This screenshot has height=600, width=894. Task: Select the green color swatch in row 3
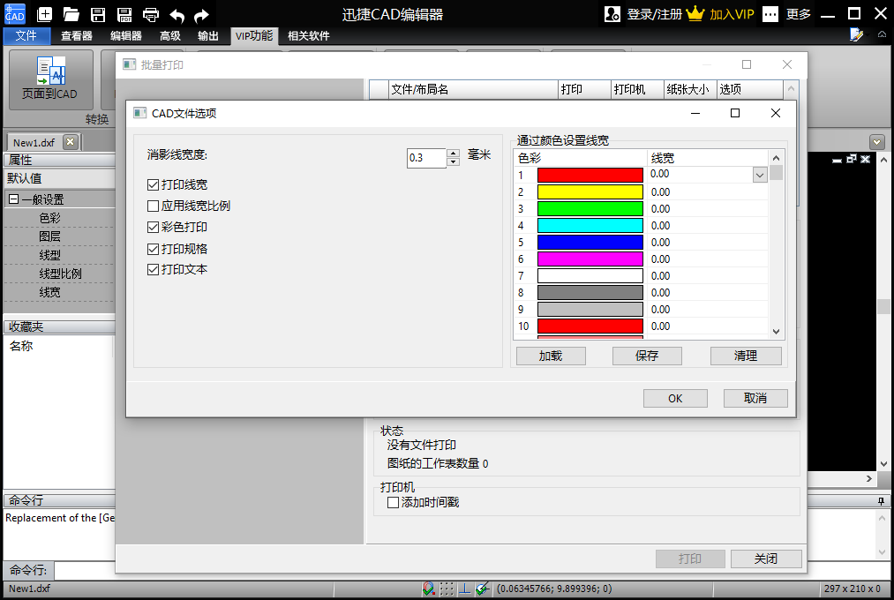click(590, 208)
